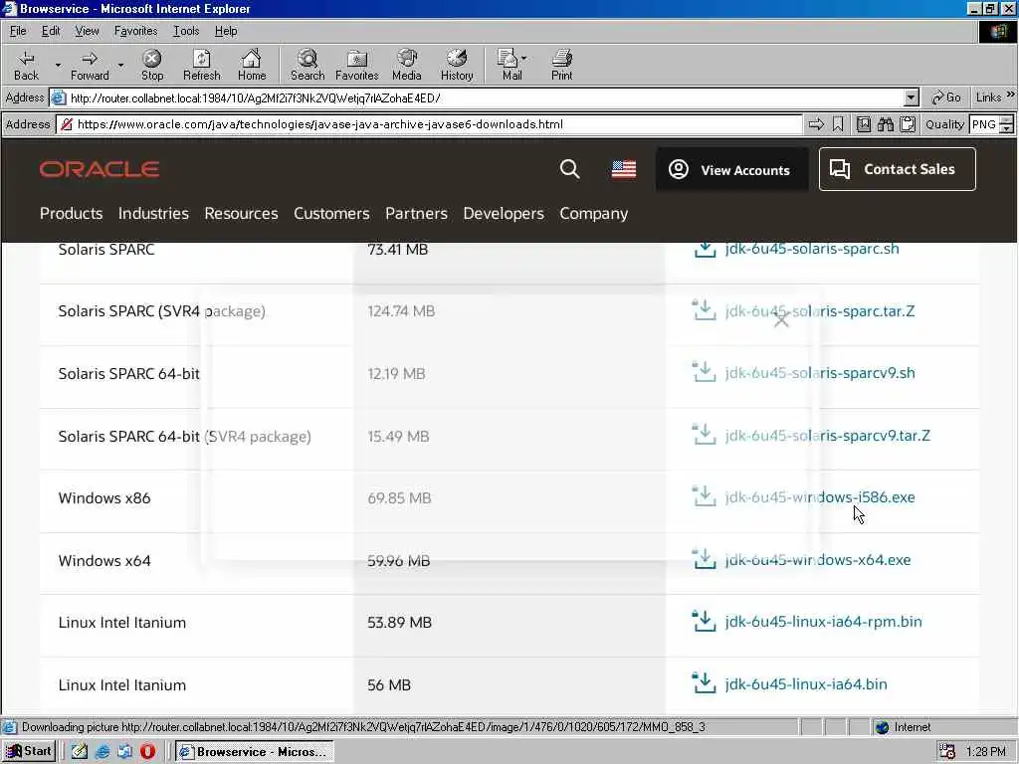This screenshot has width=1019, height=764.
Task: Open the Search toolbar pane
Action: pyautogui.click(x=307, y=65)
